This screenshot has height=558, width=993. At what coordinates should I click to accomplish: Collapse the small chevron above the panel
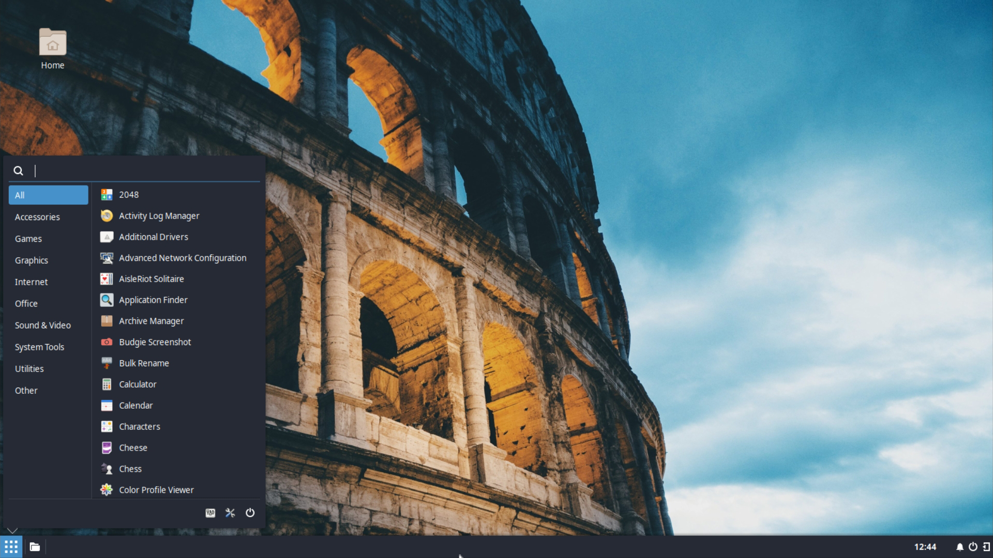(12, 531)
